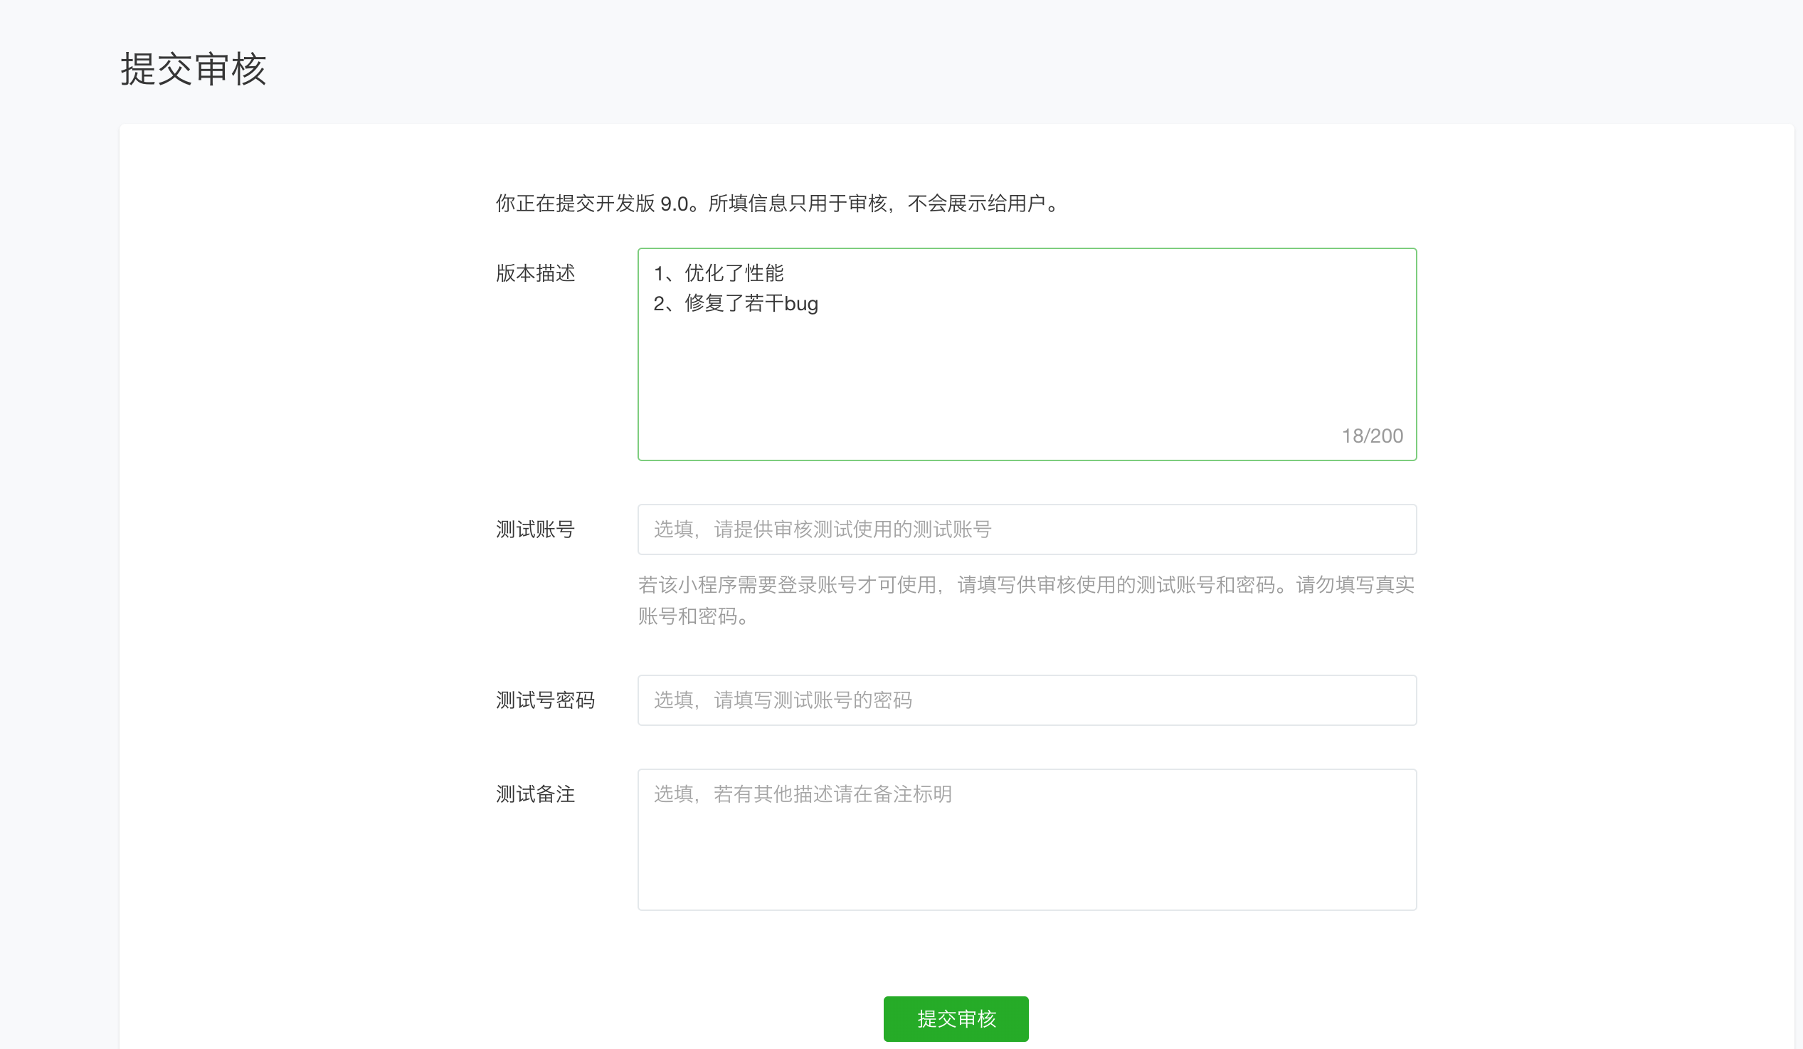Screen dimensions: 1803x1049
Task: Click the text line 1、优化了性能
Action: 718,273
